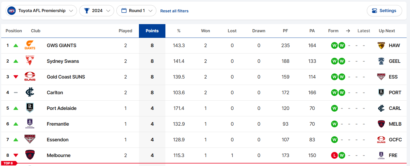The image size is (410, 166).
Task: Click the calendar icon in round filter
Action: click(x=124, y=11)
